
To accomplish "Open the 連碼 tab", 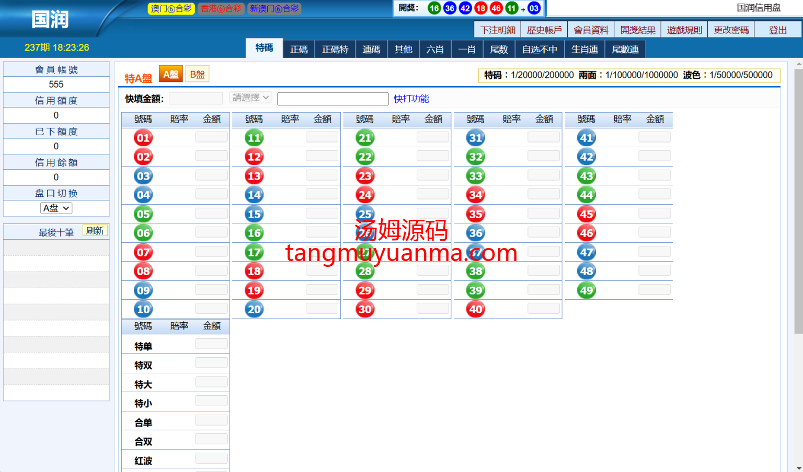I will pyautogui.click(x=371, y=49).
